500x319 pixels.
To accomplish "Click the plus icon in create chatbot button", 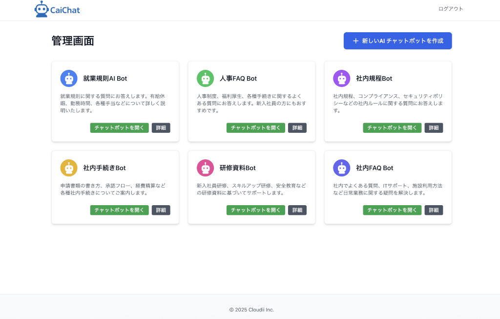I will 355,41.
